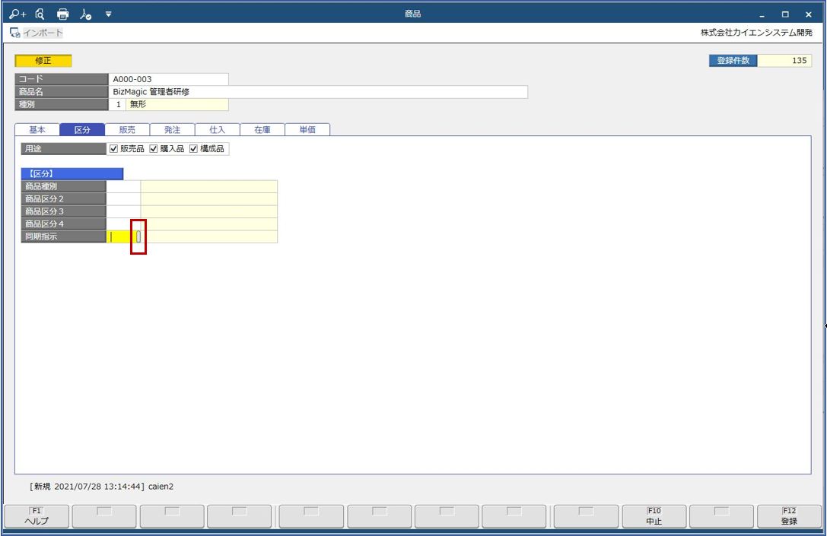827x536 pixels.
Task: Click the company name 株式会社カイエンシステム開発
Action: 756,33
